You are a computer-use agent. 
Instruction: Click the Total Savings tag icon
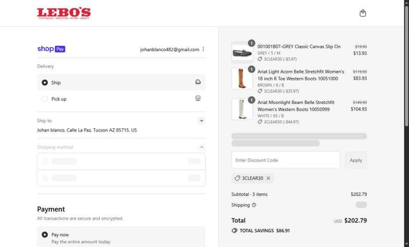pyautogui.click(x=234, y=230)
